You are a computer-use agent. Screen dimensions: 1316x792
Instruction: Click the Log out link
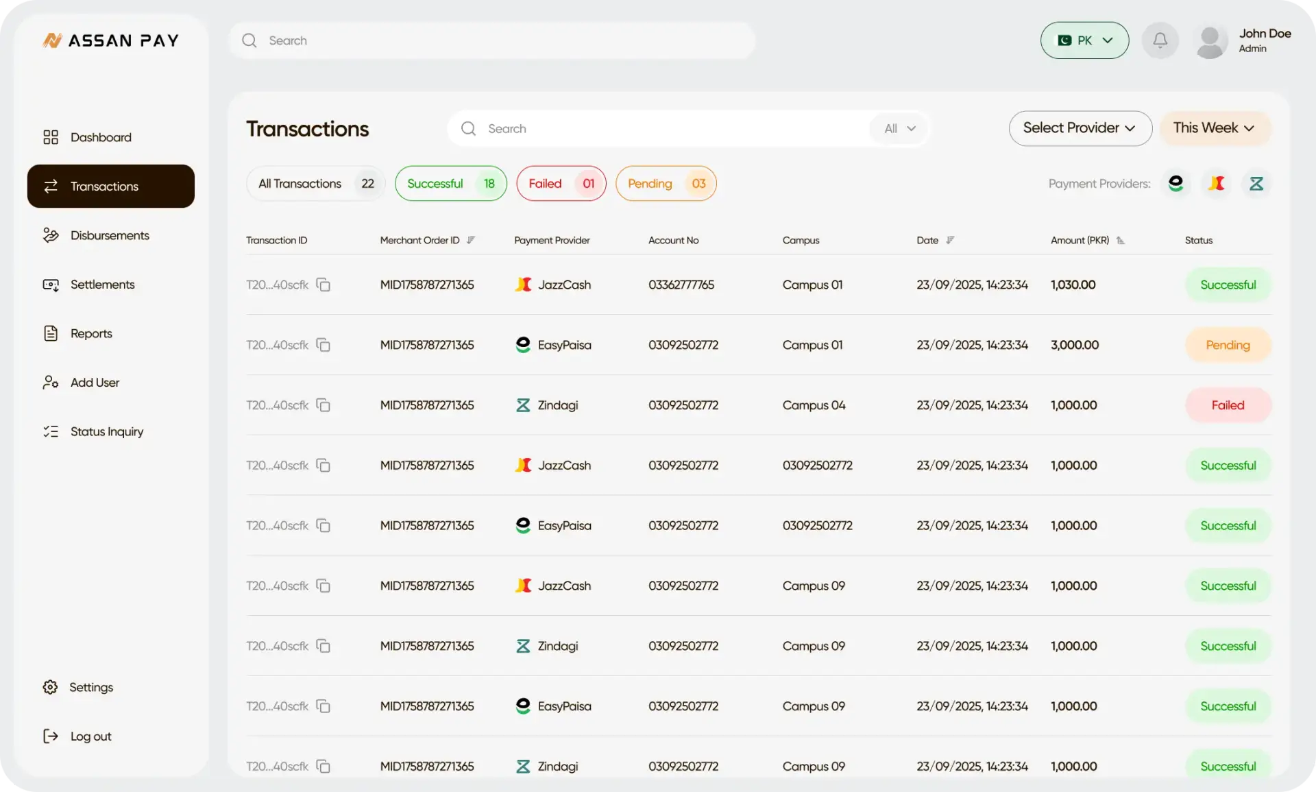click(90, 736)
